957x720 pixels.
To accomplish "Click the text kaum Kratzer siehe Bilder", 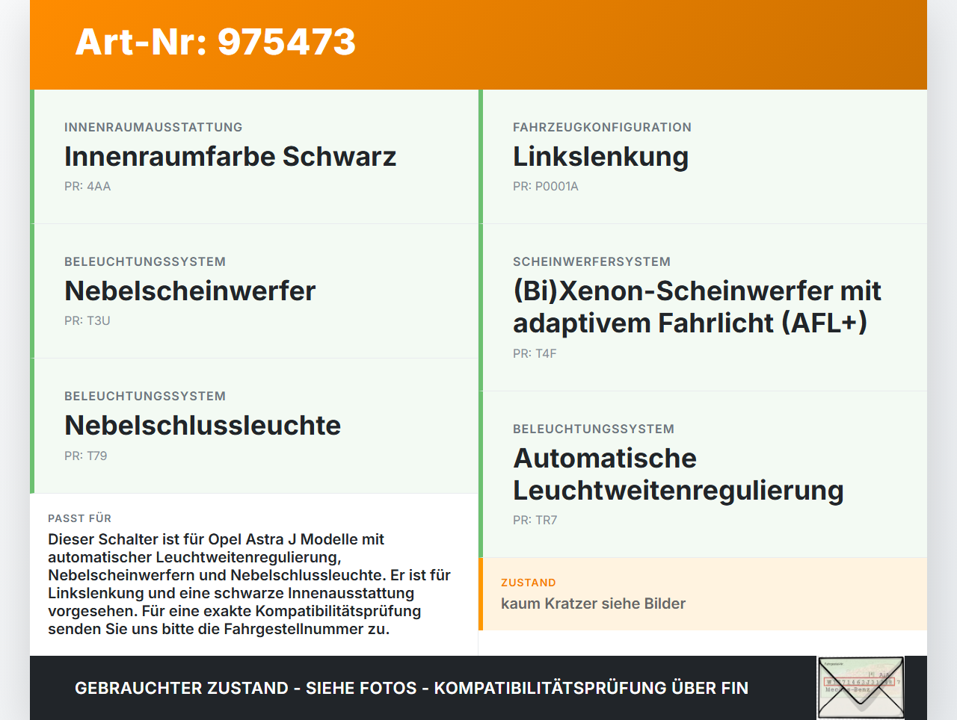I will [x=593, y=603].
